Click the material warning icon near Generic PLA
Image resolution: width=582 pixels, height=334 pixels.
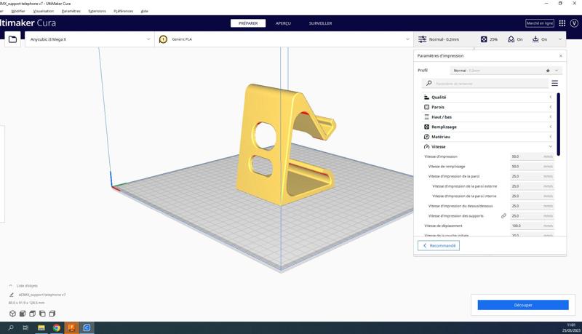click(x=163, y=39)
